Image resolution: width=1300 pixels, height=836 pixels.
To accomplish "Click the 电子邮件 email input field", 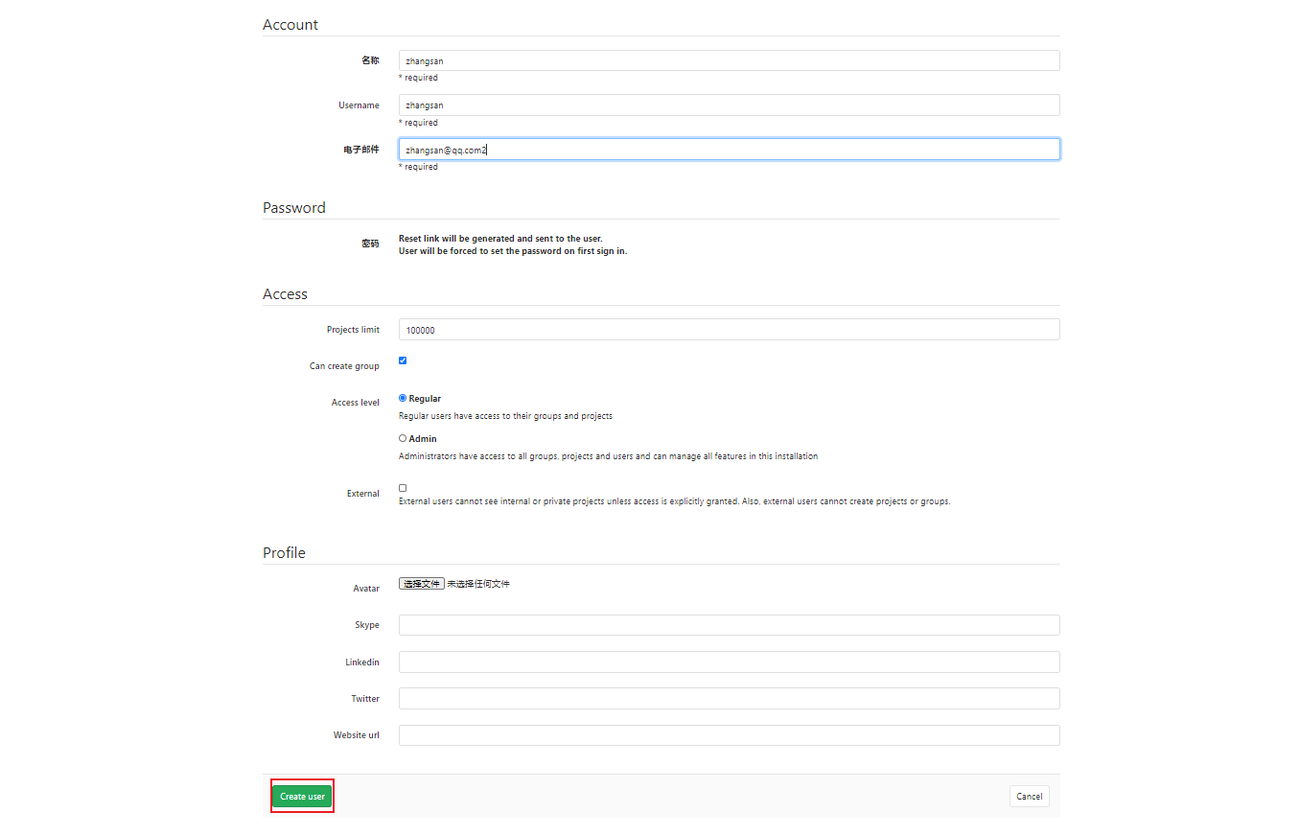I will tap(729, 149).
